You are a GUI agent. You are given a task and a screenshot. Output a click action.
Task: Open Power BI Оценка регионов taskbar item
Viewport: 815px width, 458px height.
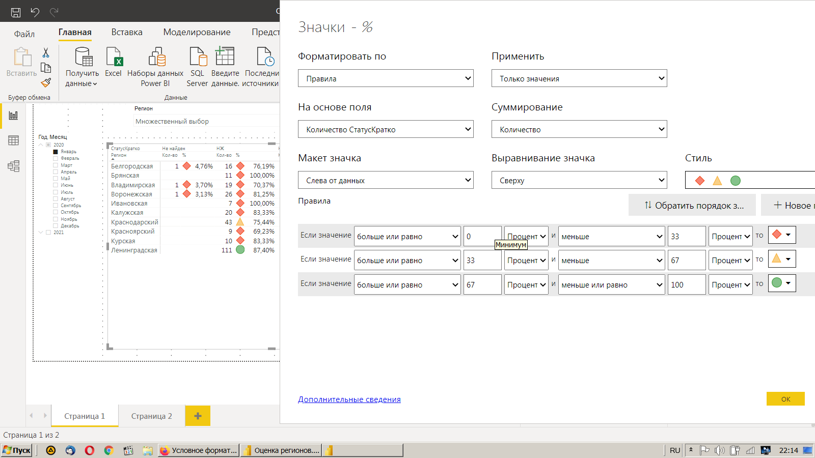(x=282, y=450)
